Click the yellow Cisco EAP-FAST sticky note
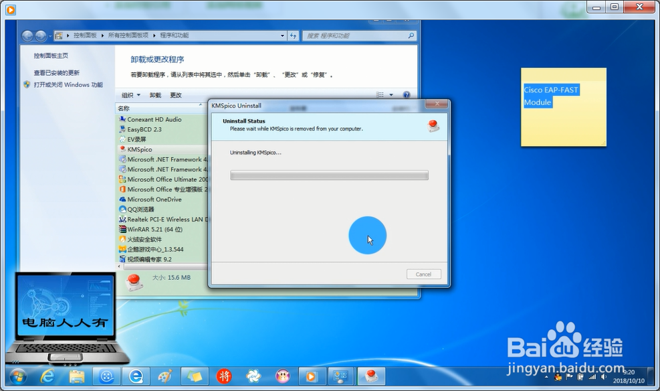660x391 pixels. coord(564,107)
